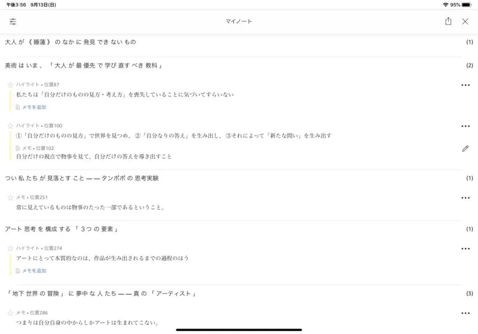The width and height of the screenshot is (478, 334).
Task: Star the highlight at 位置274
Action: (10, 249)
